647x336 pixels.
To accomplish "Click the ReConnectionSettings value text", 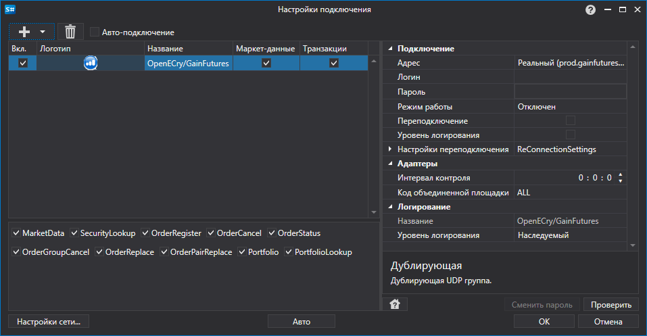I will coord(556,149).
